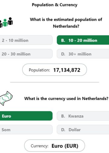Choose answer D. Dollar
The height and width of the screenshot is (153, 109).
(x=83, y=130)
